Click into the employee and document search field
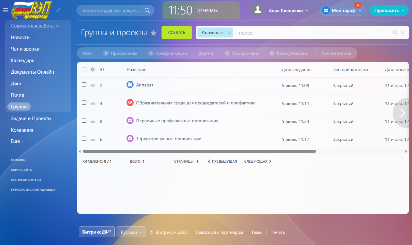 coord(111,10)
